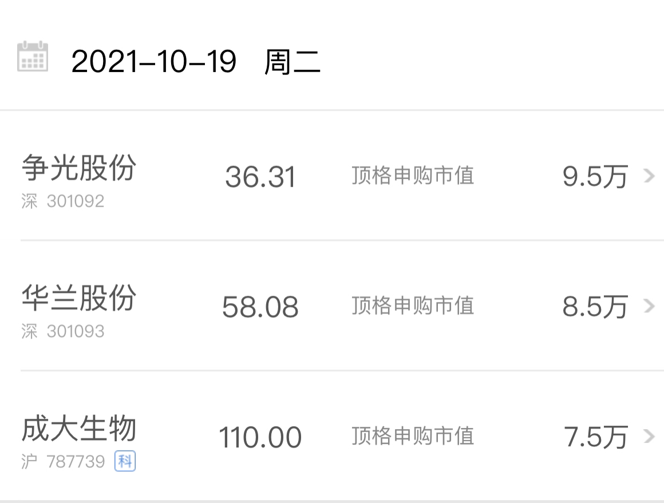Click the 9.5万 subscription market value

595,177
